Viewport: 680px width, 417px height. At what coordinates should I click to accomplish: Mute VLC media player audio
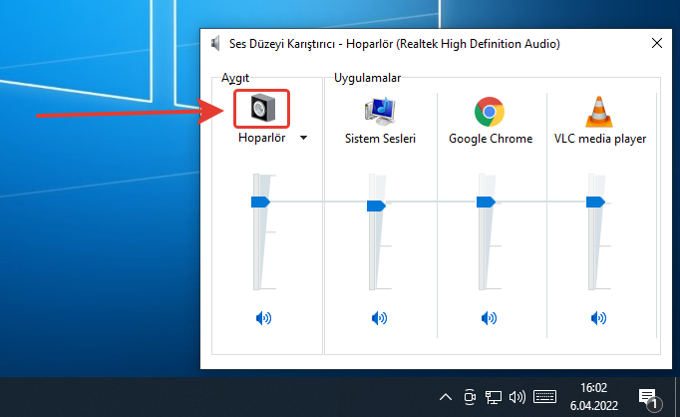[x=598, y=318]
